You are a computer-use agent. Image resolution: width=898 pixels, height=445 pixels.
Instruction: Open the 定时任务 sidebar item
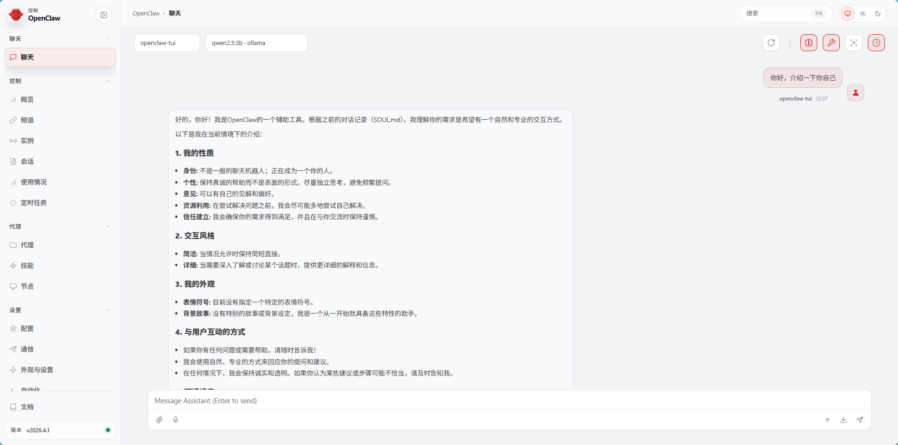click(33, 203)
